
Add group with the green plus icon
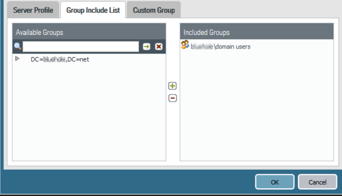[x=173, y=86]
